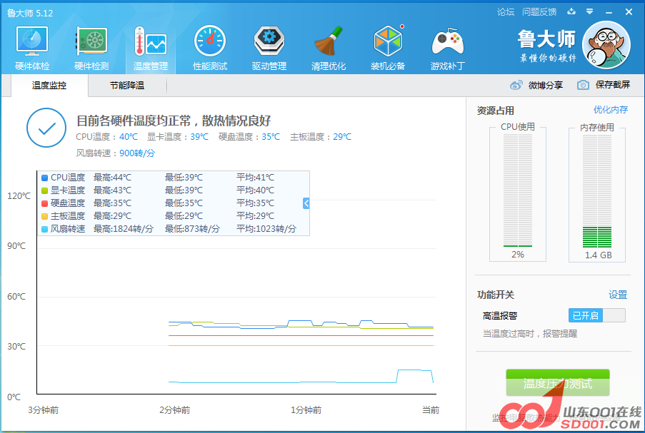The height and width of the screenshot is (433, 645).
Task: Click the Weibo logo icon
Action: [x=516, y=85]
